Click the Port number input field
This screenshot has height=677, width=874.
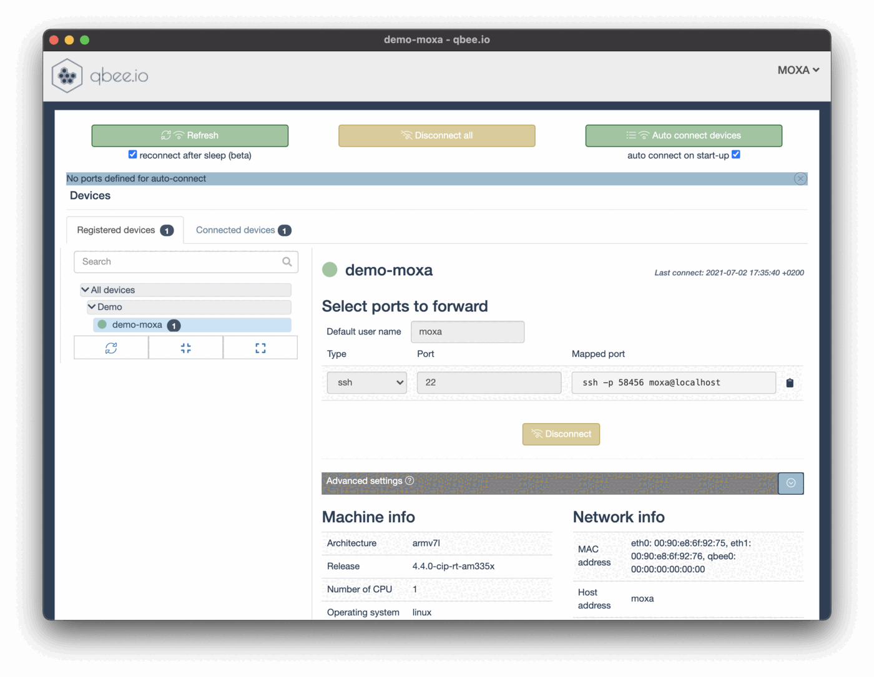[489, 382]
